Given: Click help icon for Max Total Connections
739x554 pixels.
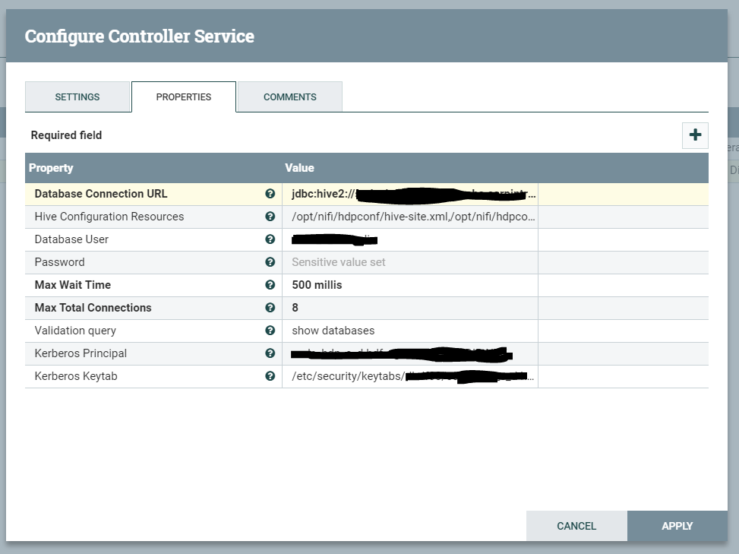Looking at the screenshot, I should pos(270,308).
